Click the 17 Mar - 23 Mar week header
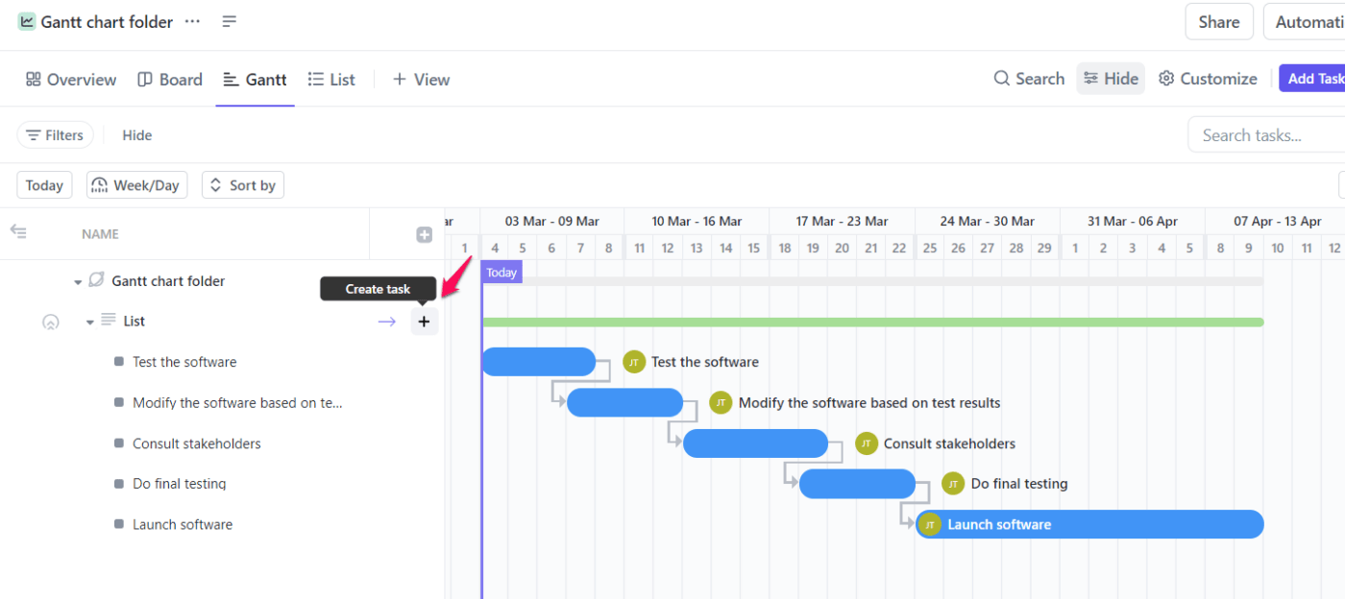The height and width of the screenshot is (599, 1345). coord(842,221)
